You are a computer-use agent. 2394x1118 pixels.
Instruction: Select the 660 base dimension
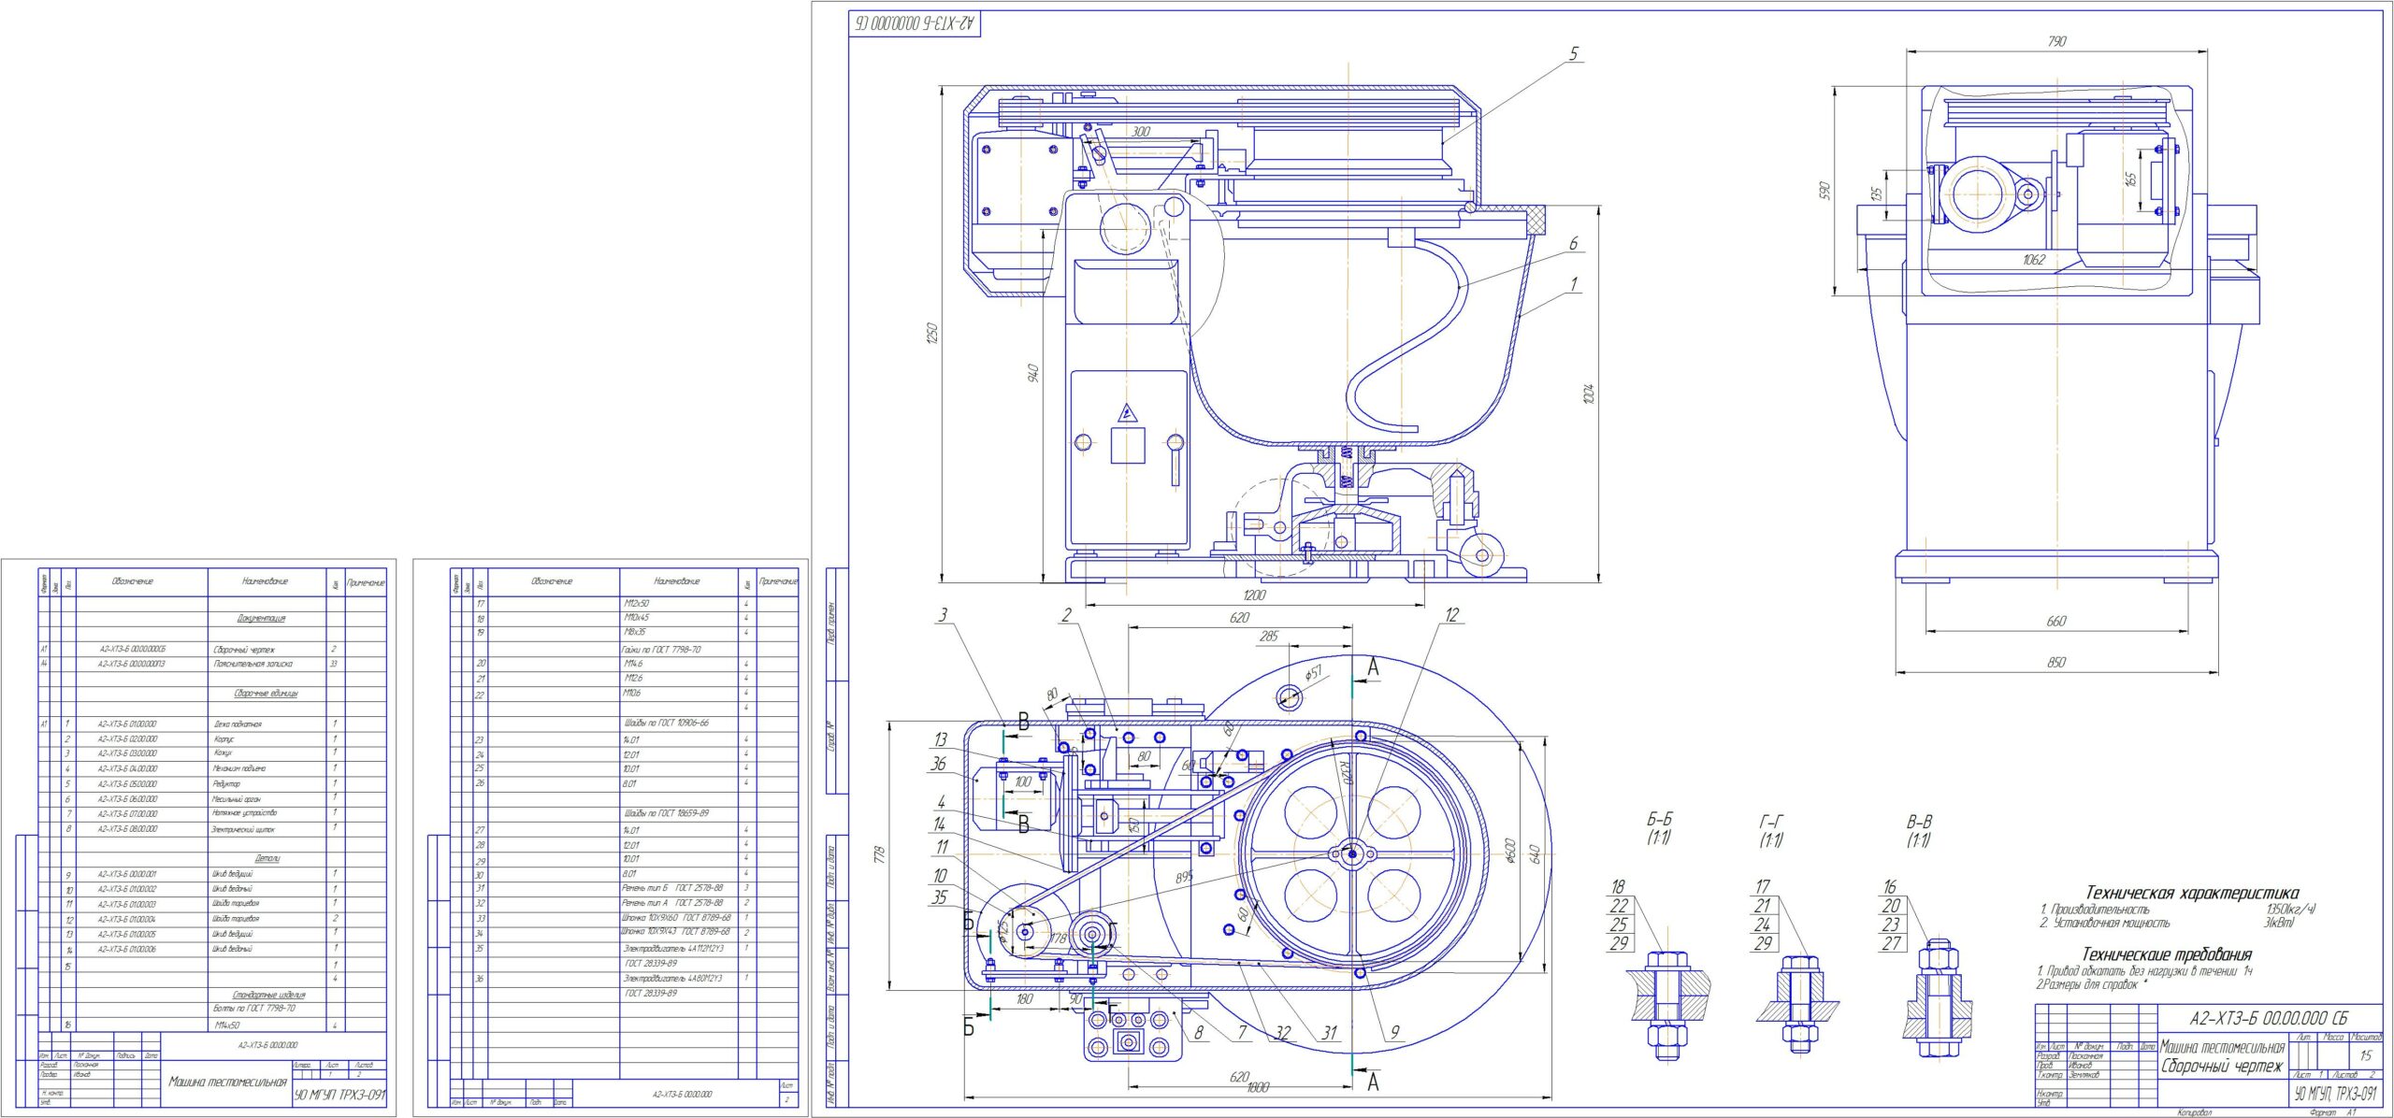(x=2056, y=621)
